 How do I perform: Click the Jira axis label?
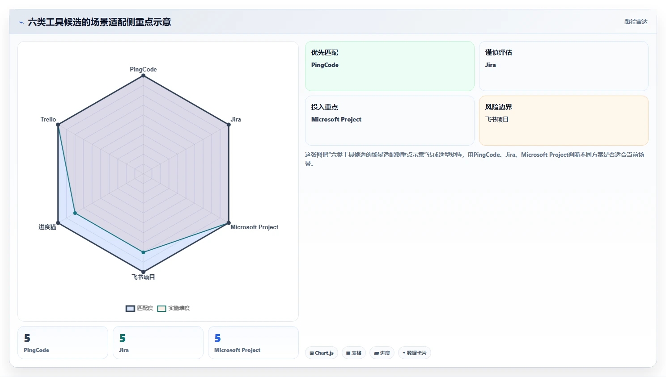[236, 119]
